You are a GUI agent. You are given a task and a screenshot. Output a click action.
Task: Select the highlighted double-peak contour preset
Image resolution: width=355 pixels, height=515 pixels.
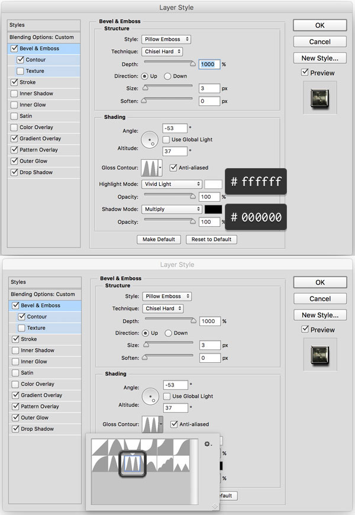click(x=133, y=463)
